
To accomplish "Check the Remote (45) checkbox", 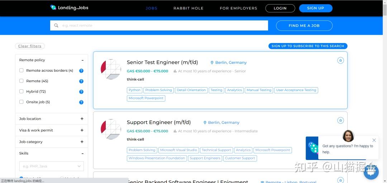I will (21, 81).
